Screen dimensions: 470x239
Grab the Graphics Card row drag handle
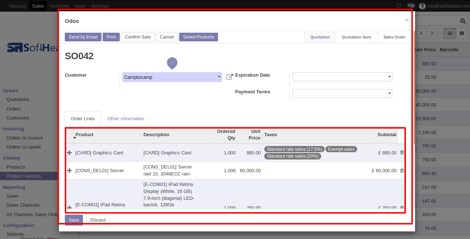pos(69,153)
